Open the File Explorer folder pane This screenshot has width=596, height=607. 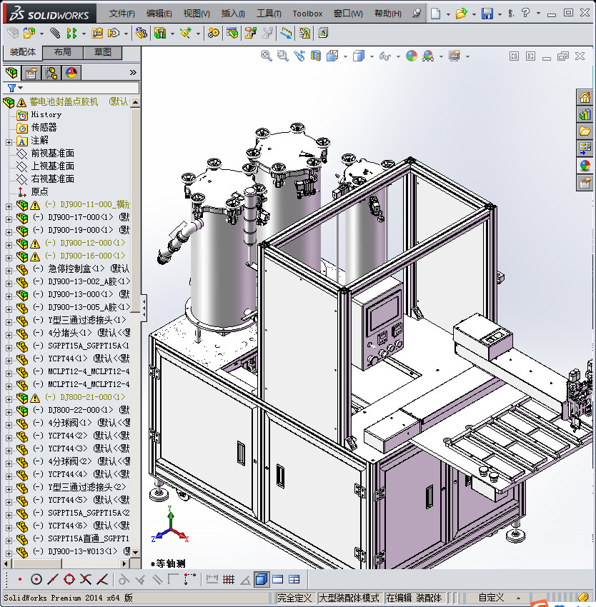coord(585,131)
